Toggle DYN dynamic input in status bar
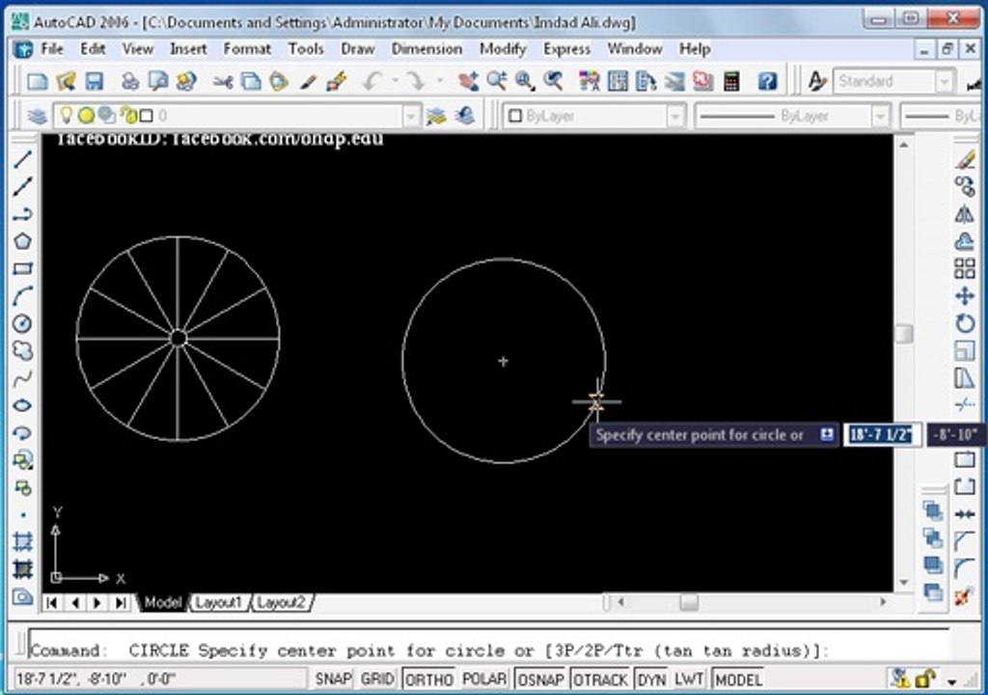988x695 pixels. click(x=651, y=680)
